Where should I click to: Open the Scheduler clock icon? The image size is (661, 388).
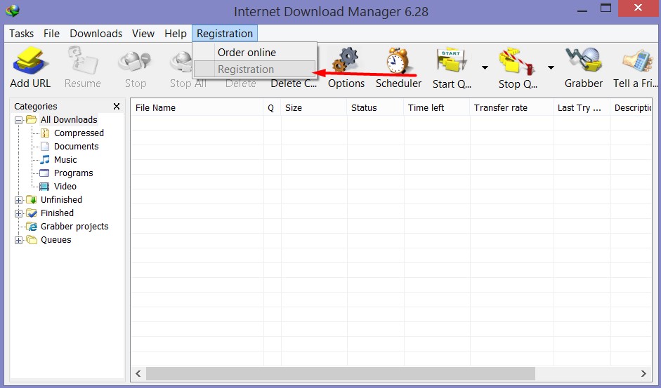398,60
